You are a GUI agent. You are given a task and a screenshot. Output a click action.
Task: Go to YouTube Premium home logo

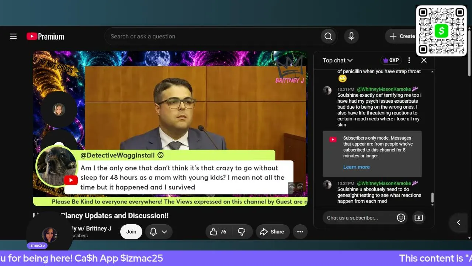45,36
